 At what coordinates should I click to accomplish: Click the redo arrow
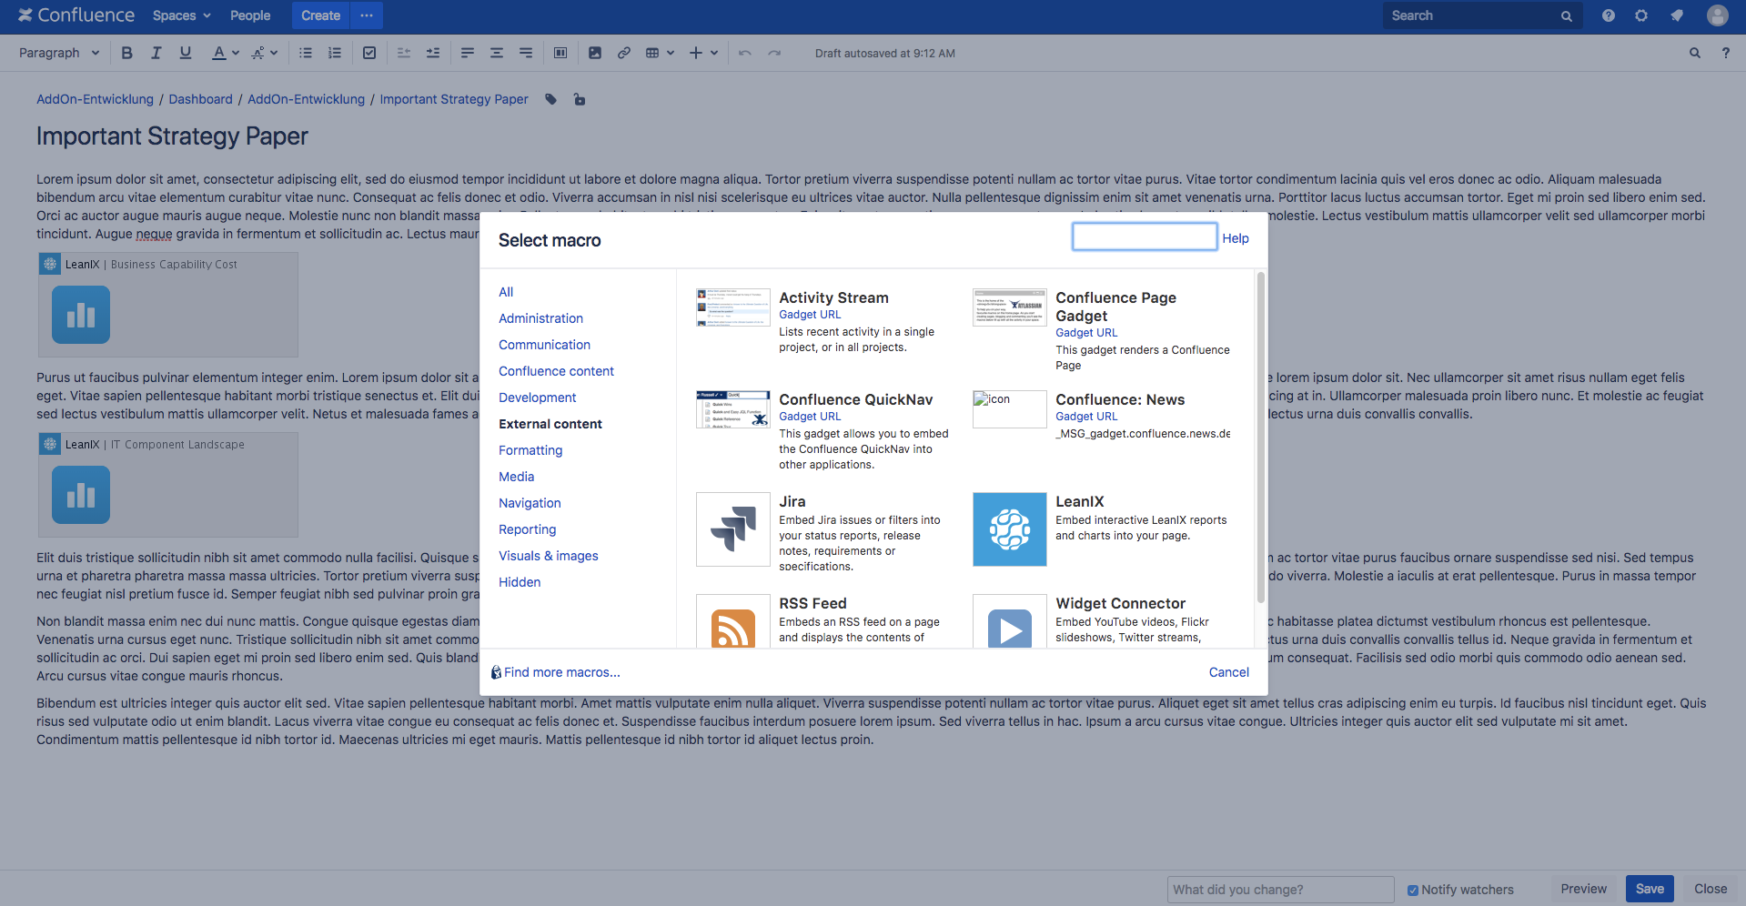[774, 53]
